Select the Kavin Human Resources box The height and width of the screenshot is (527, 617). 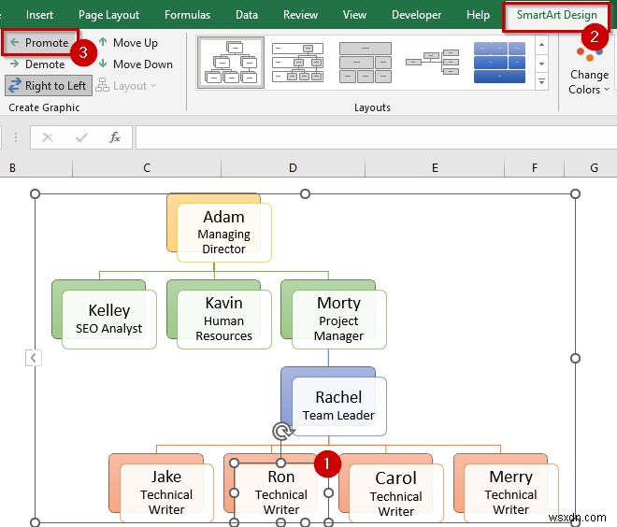click(224, 319)
